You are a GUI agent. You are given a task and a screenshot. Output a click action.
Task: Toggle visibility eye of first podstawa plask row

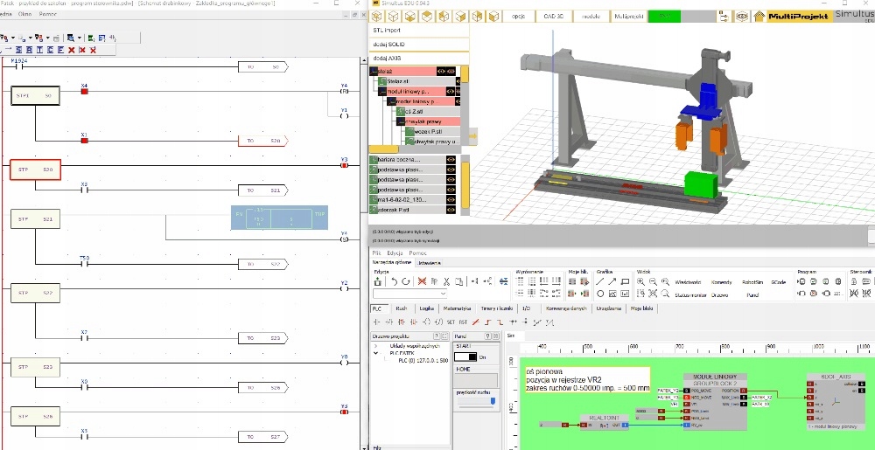click(451, 170)
